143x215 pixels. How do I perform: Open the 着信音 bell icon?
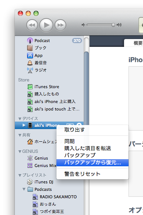(30, 63)
